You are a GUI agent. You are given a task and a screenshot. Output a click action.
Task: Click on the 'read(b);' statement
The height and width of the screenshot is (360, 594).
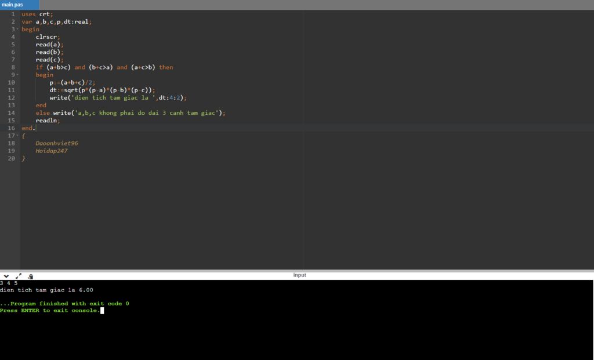pyautogui.click(x=50, y=52)
